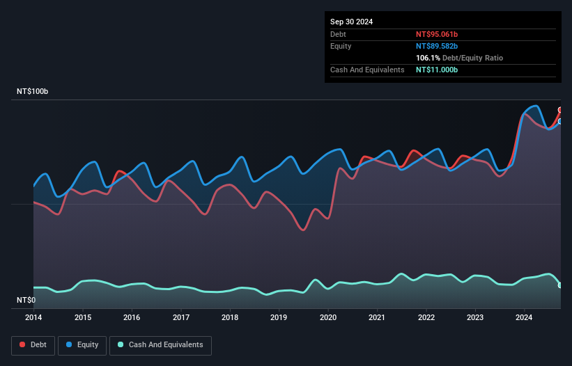This screenshot has height=366, width=572.
Task: Click the 2024 x-axis label
Action: click(x=524, y=317)
